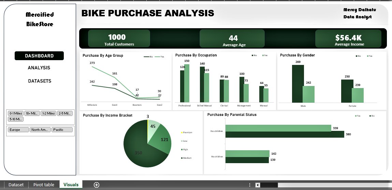Viewport: 392px width, 190px height.
Task: Open the DATASETS navigation link
Action: [x=40, y=81]
